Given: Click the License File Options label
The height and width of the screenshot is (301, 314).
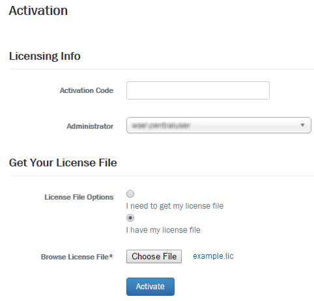Looking at the screenshot, I should click(x=79, y=197).
